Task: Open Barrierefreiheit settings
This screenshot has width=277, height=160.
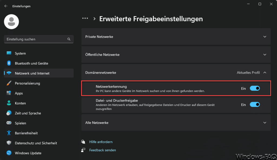Action: (39, 133)
